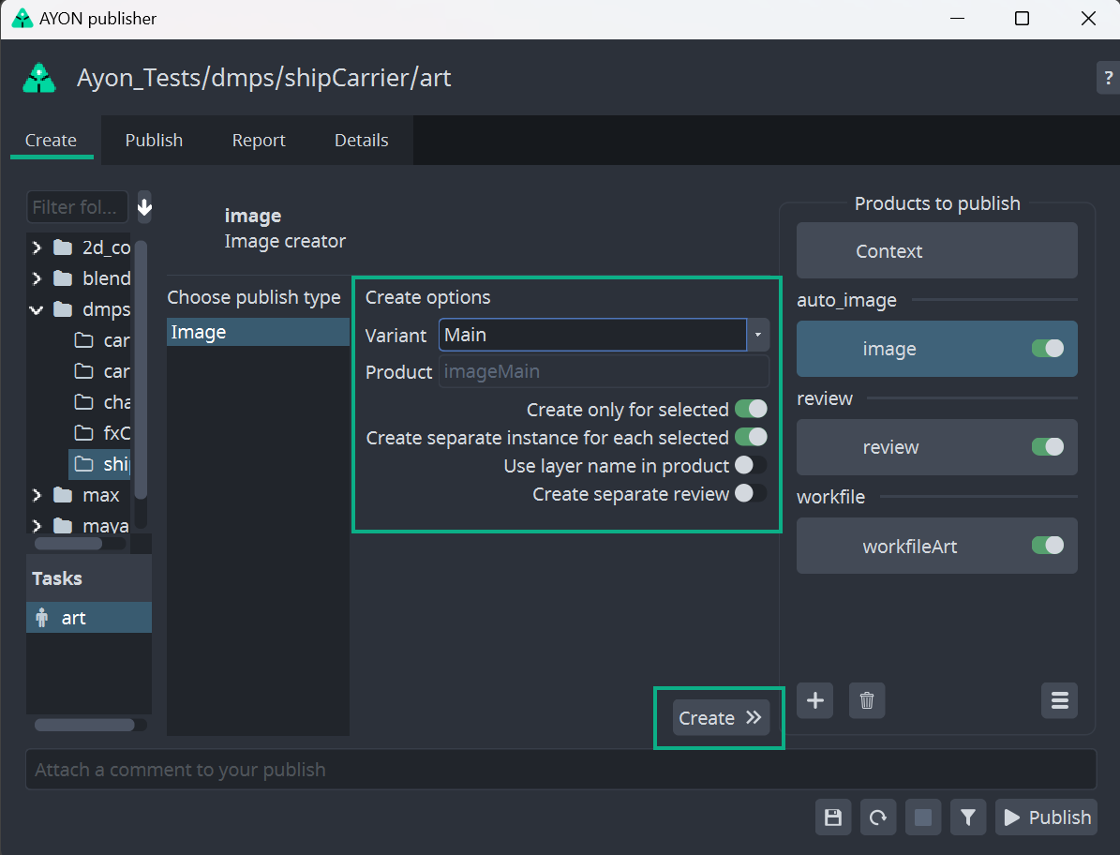Click the down-arrow icon beside folder filter

(x=144, y=207)
